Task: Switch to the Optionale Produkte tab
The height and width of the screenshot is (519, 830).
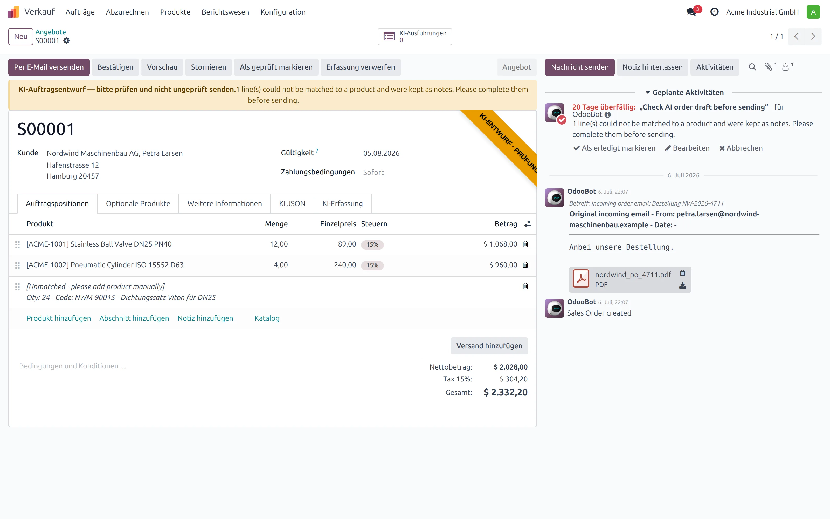Action: [138, 203]
